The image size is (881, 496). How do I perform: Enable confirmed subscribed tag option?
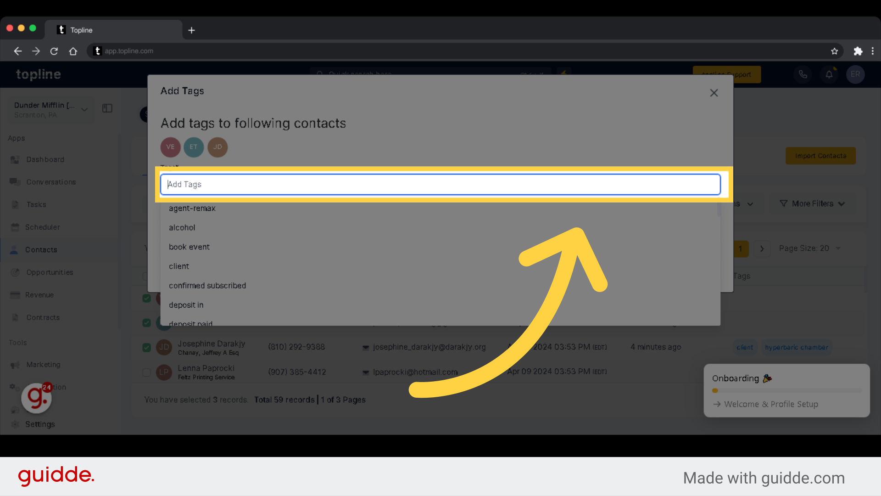point(207,285)
